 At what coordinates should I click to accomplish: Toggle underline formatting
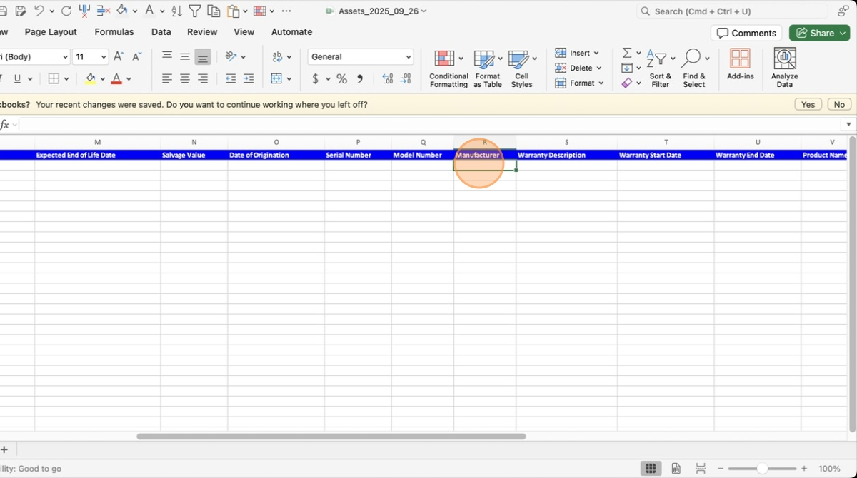point(17,79)
